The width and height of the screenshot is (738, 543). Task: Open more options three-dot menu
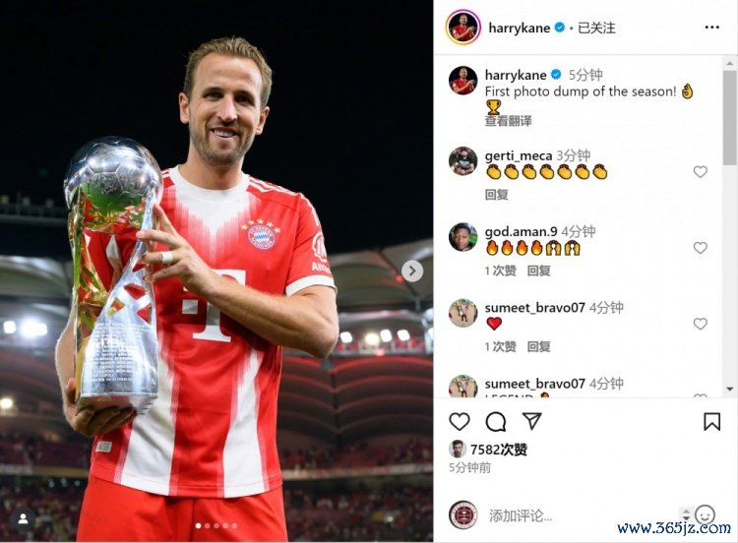(x=712, y=28)
